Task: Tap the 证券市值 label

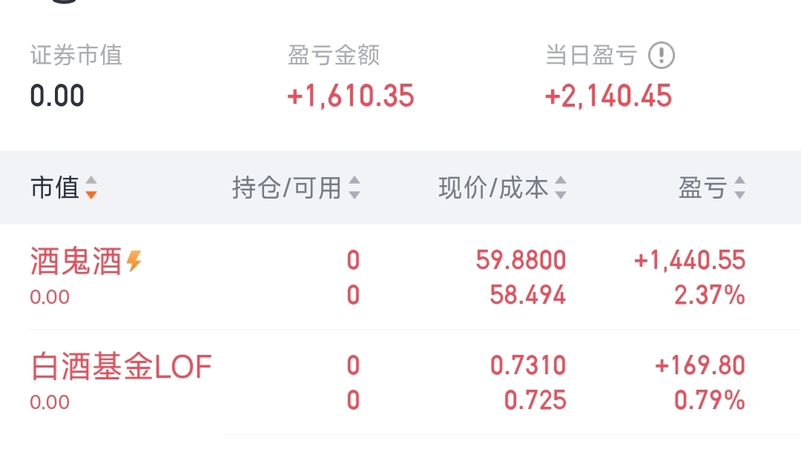Action: click(x=76, y=56)
